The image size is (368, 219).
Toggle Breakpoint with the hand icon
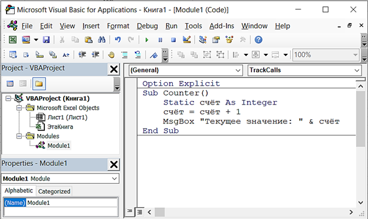tap(111, 55)
